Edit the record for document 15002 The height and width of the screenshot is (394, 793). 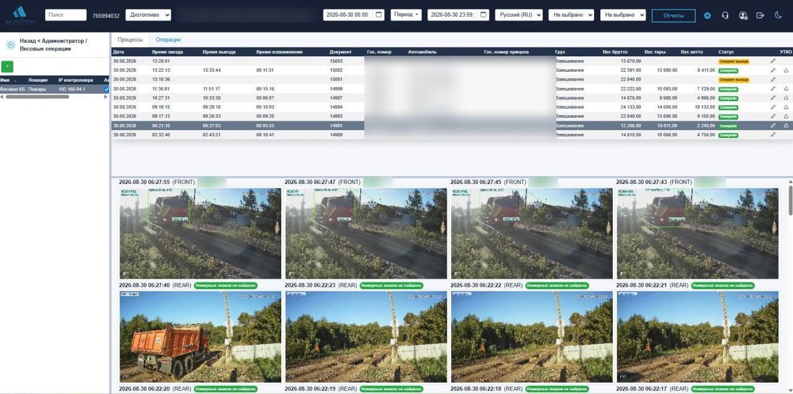click(773, 71)
